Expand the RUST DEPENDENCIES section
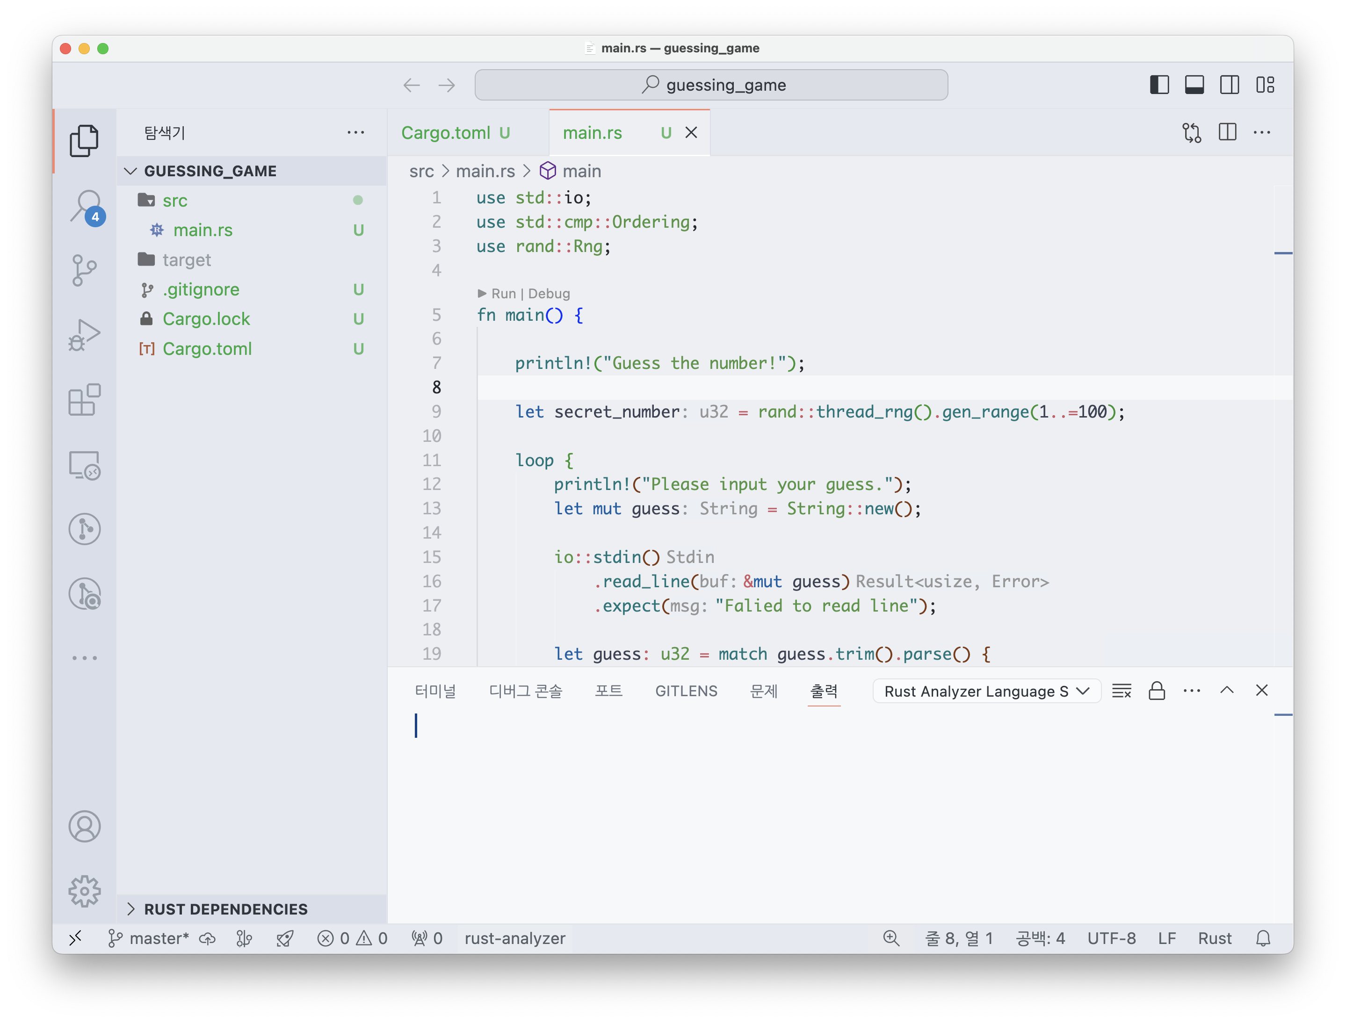Image resolution: width=1346 pixels, height=1023 pixels. (252, 908)
